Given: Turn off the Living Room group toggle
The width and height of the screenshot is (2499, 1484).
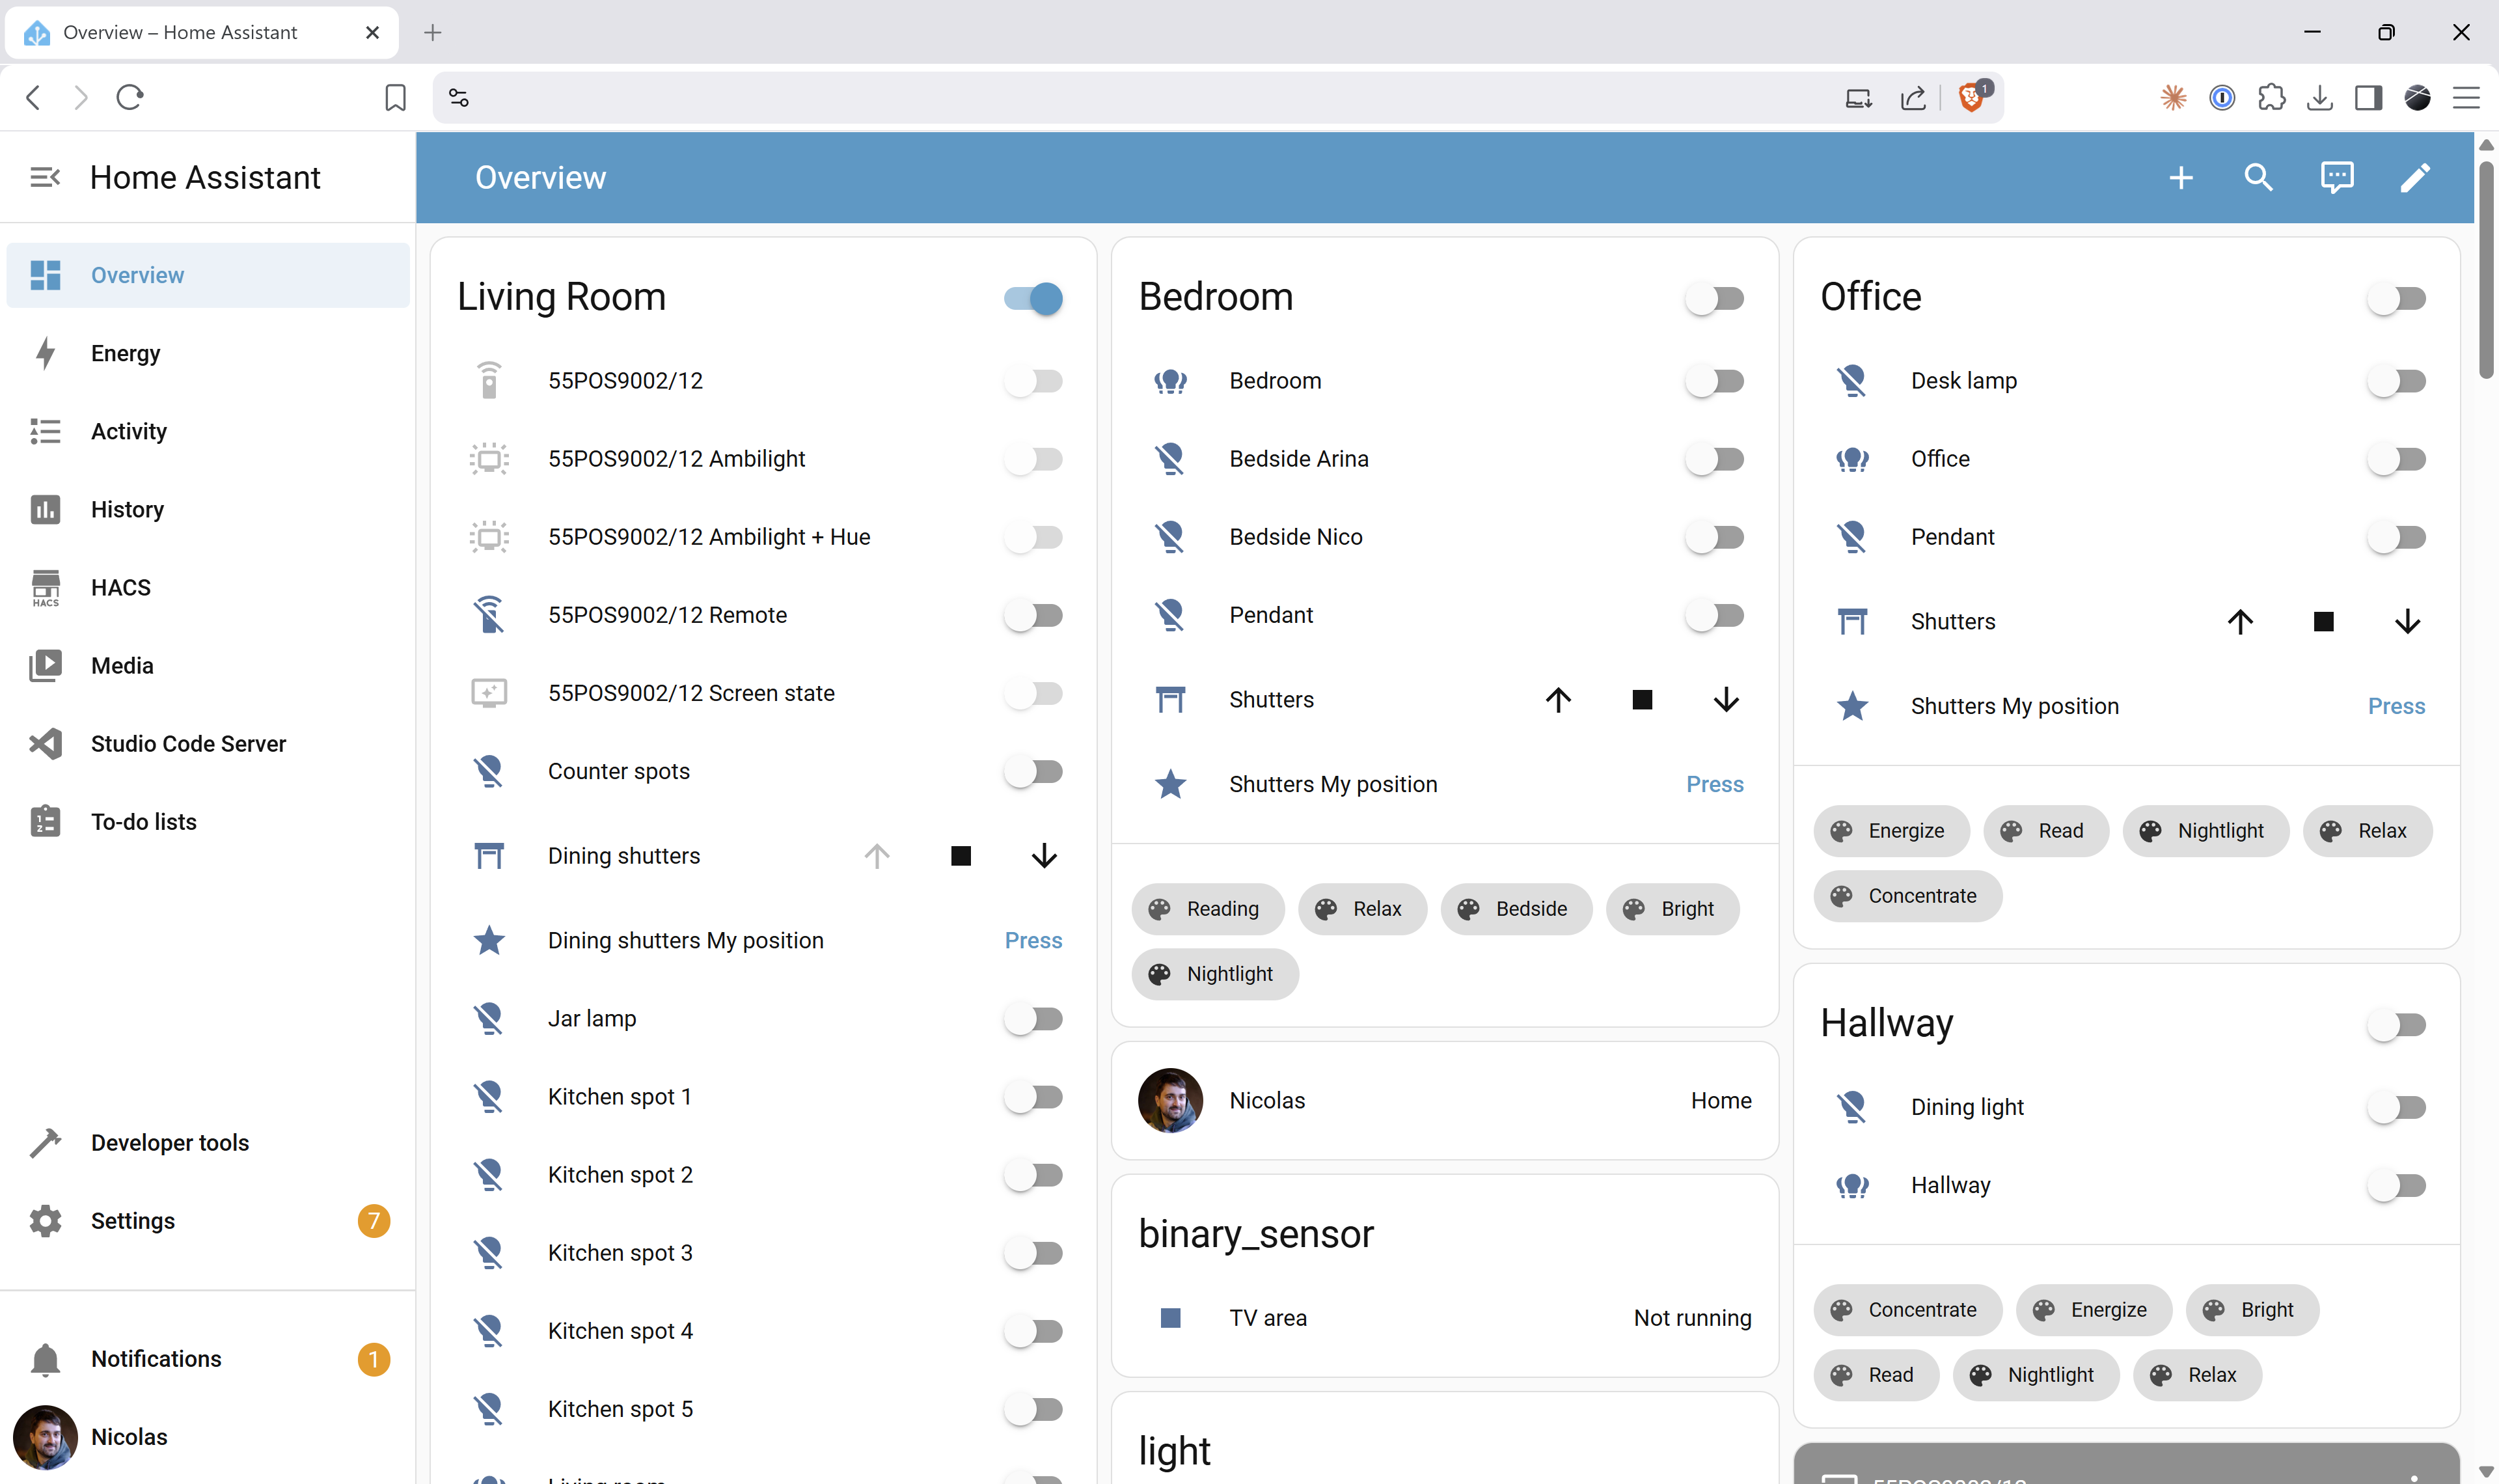Looking at the screenshot, I should coord(1033,298).
